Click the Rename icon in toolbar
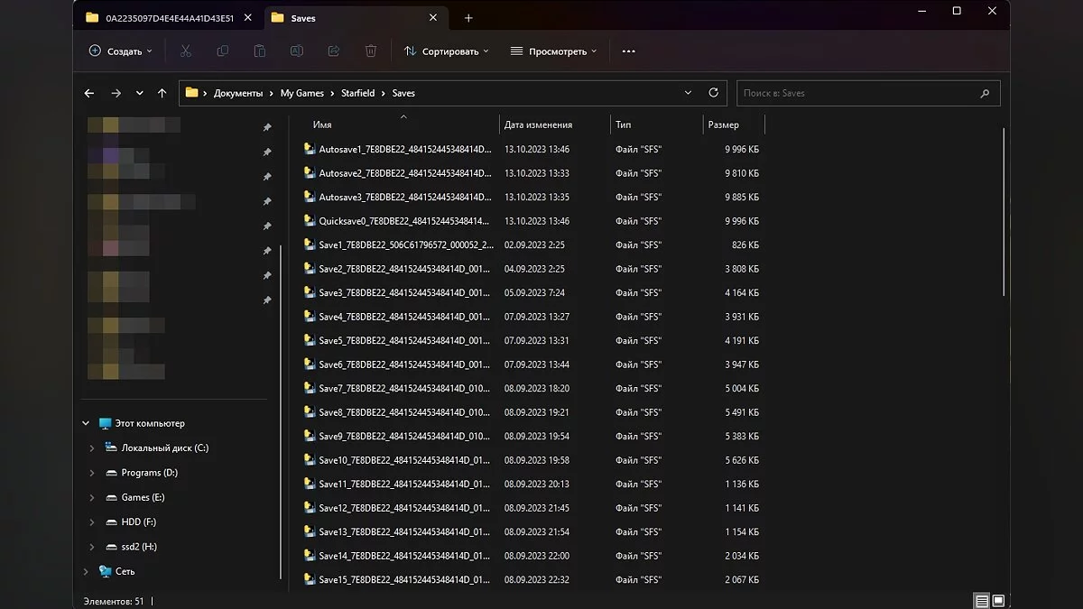Screen dimensions: 1083x609 point(297,51)
